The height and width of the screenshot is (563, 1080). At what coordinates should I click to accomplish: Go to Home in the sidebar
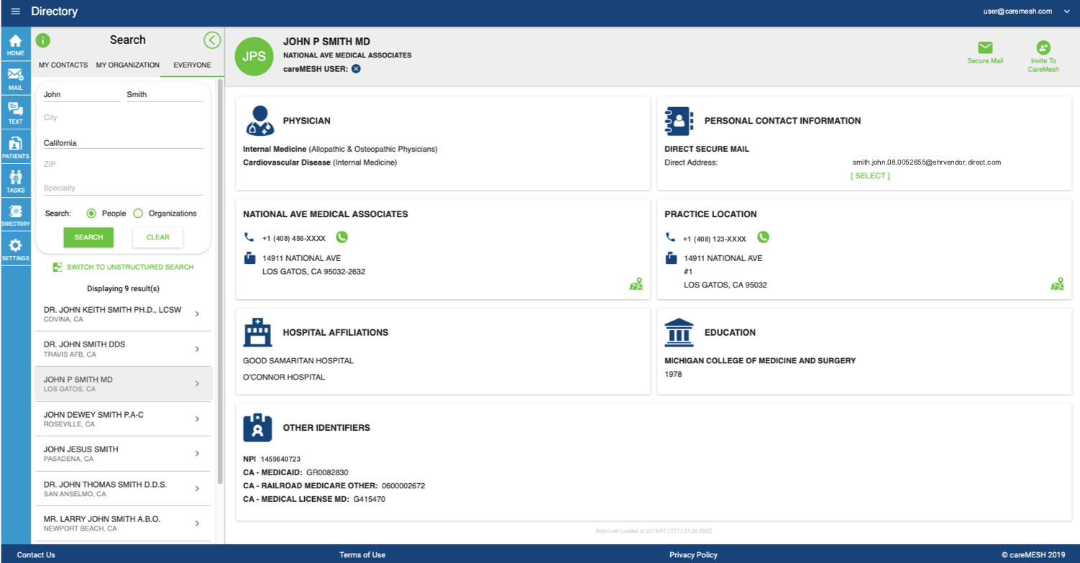(15, 45)
